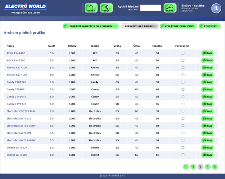Viewport: 225px width, 179px height.
Task: Tick compare checkbox for Candy CTY1046
Action: click(x=183, y=97)
